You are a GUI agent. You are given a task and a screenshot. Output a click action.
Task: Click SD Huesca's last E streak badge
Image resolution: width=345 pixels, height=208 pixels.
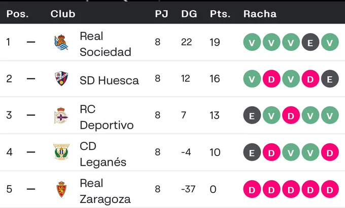pyautogui.click(x=330, y=79)
